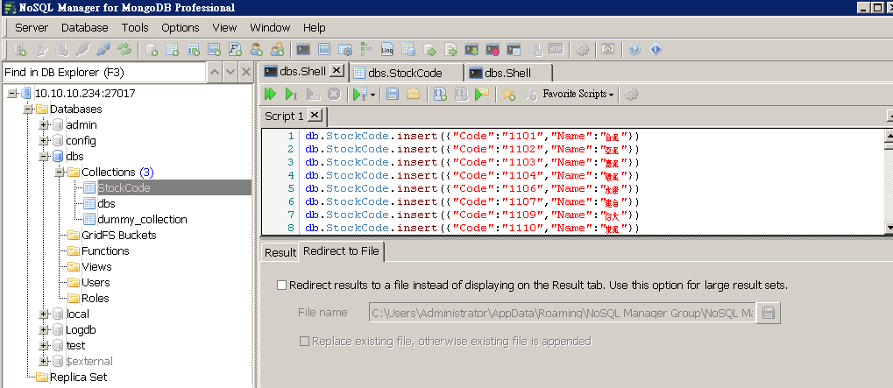Close the Script 1 tab with its X
893x388 pixels.
tap(315, 116)
